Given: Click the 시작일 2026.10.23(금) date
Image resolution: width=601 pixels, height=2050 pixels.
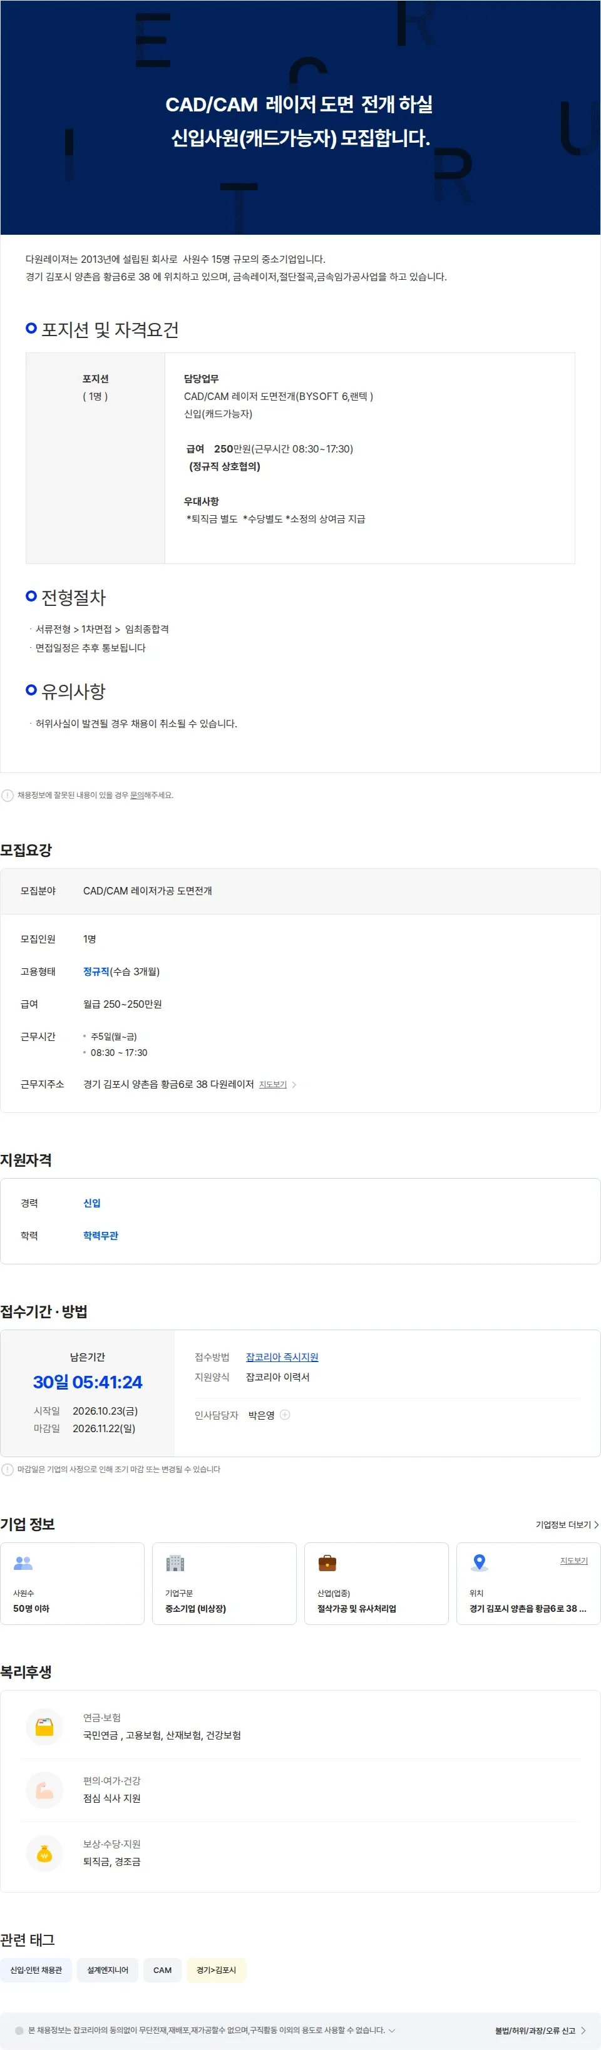Looking at the screenshot, I should (105, 1411).
